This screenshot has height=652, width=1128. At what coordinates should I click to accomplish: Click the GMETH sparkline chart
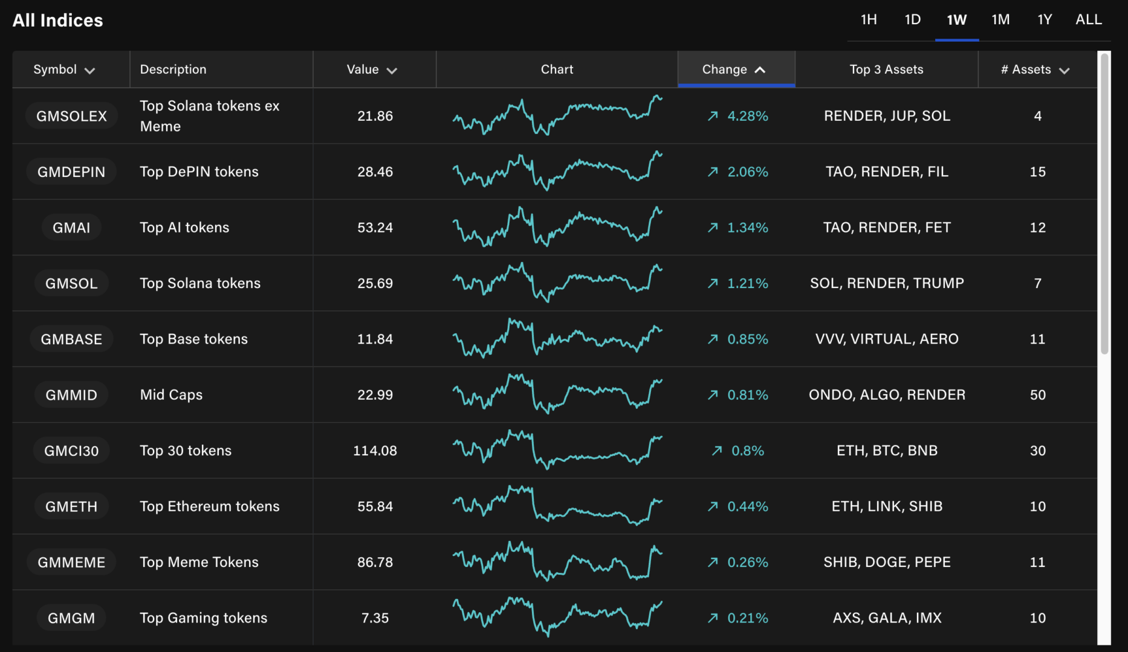click(557, 507)
